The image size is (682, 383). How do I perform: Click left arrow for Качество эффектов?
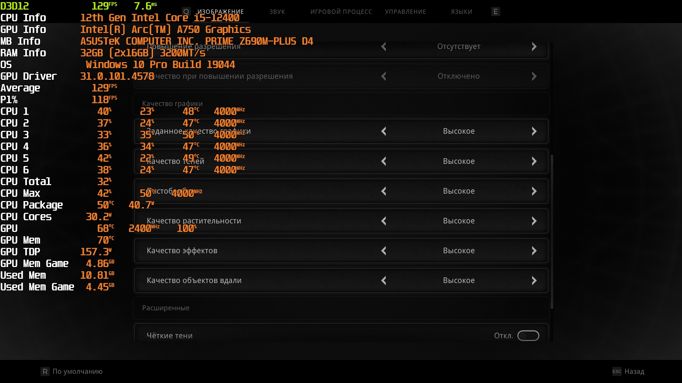coord(384,251)
